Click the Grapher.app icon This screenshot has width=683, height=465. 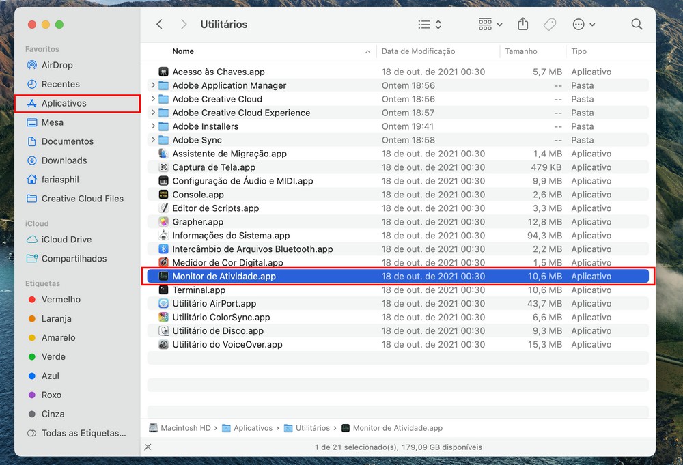click(163, 222)
